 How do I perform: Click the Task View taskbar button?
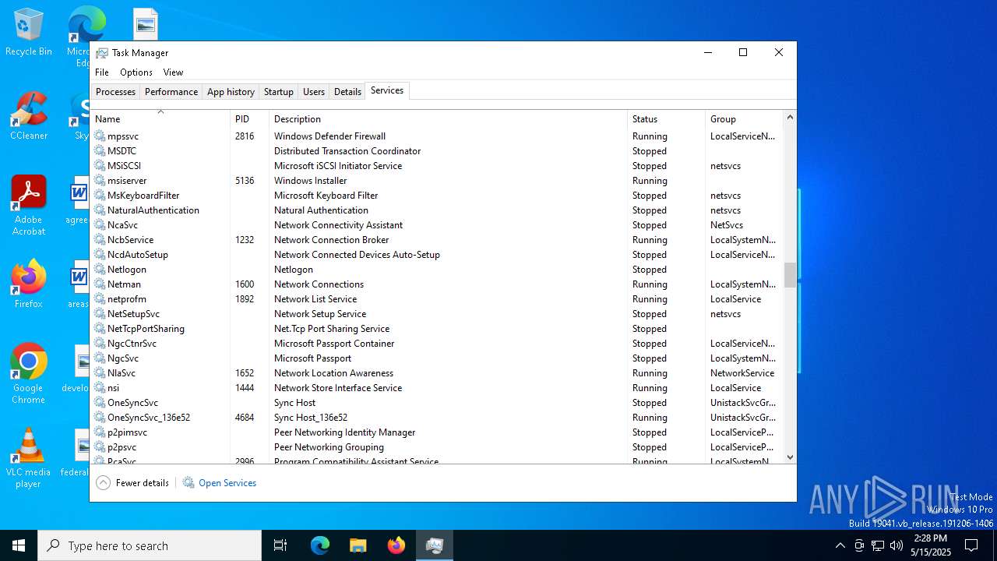click(x=280, y=545)
